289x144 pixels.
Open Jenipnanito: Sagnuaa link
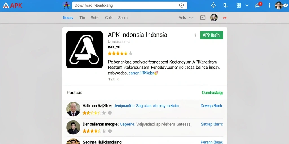point(147,106)
